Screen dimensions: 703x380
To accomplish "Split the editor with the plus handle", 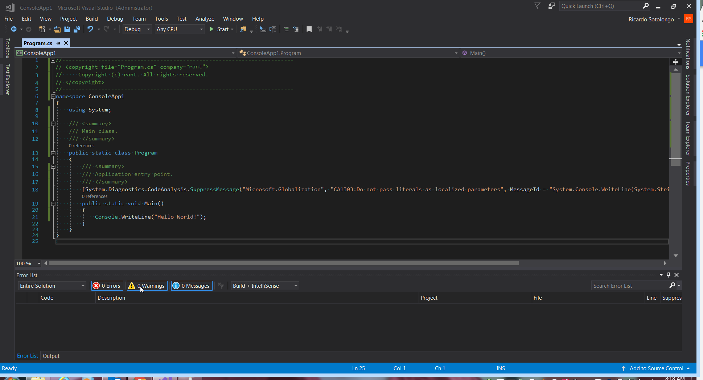I will coord(675,62).
